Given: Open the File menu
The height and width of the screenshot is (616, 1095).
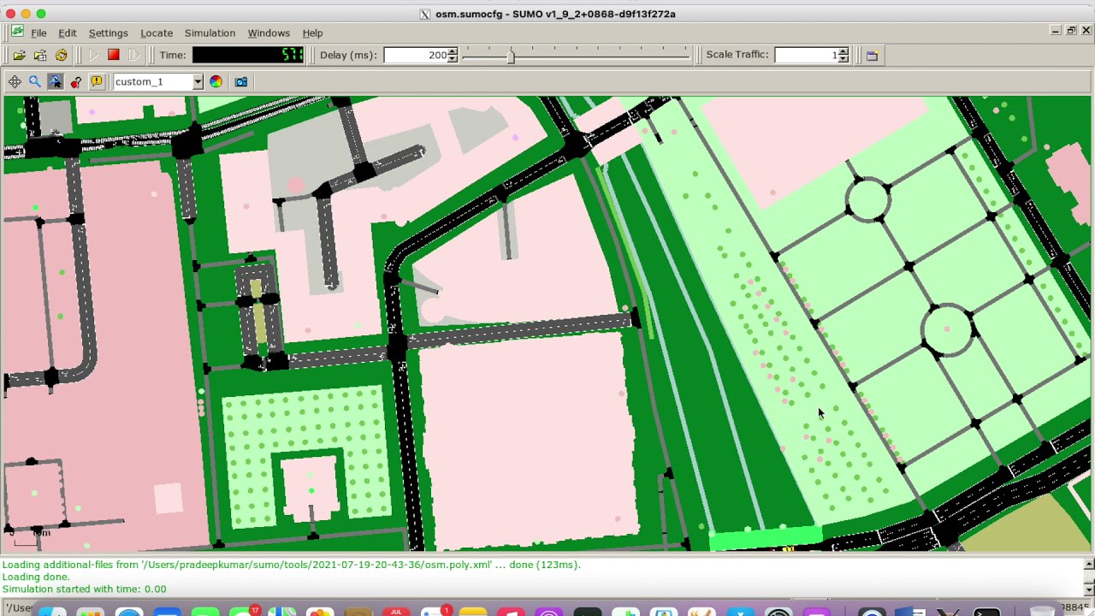Looking at the screenshot, I should pyautogui.click(x=38, y=33).
